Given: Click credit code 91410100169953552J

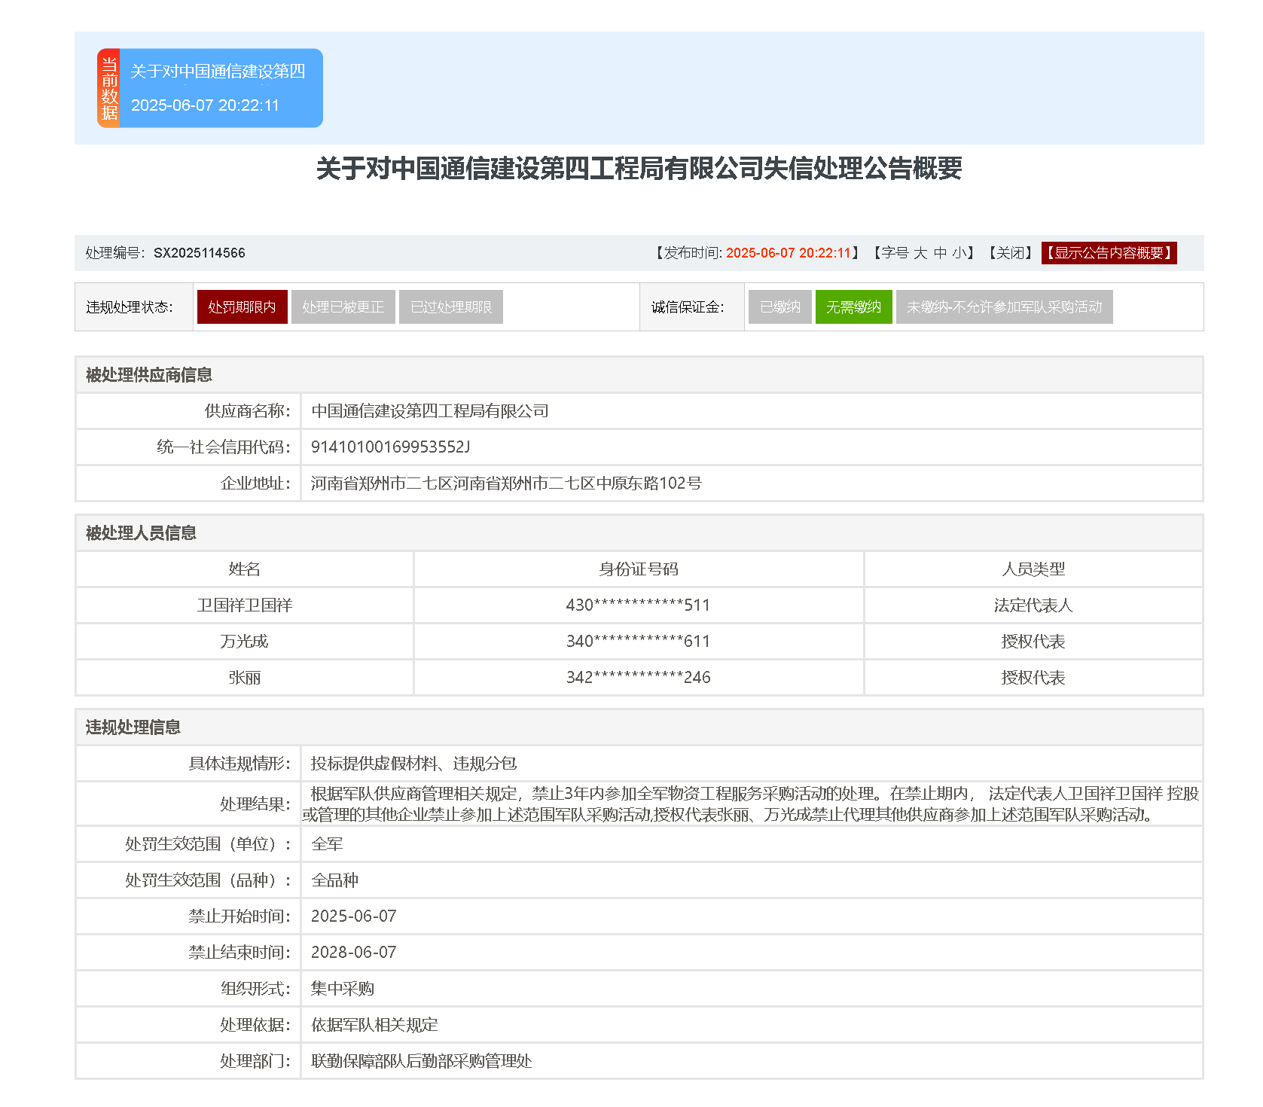Looking at the screenshot, I should coord(390,447).
